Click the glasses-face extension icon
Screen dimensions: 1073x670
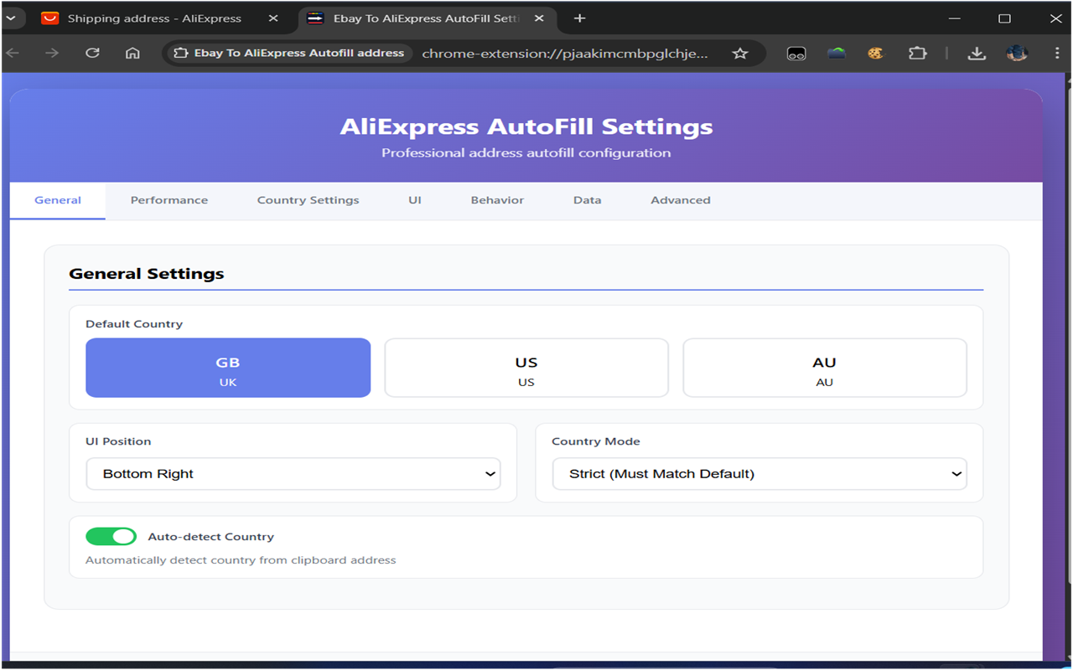(x=796, y=53)
